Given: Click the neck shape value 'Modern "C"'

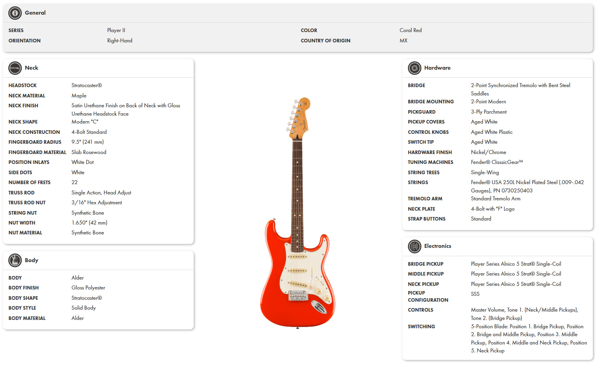Looking at the screenshot, I should [85, 122].
